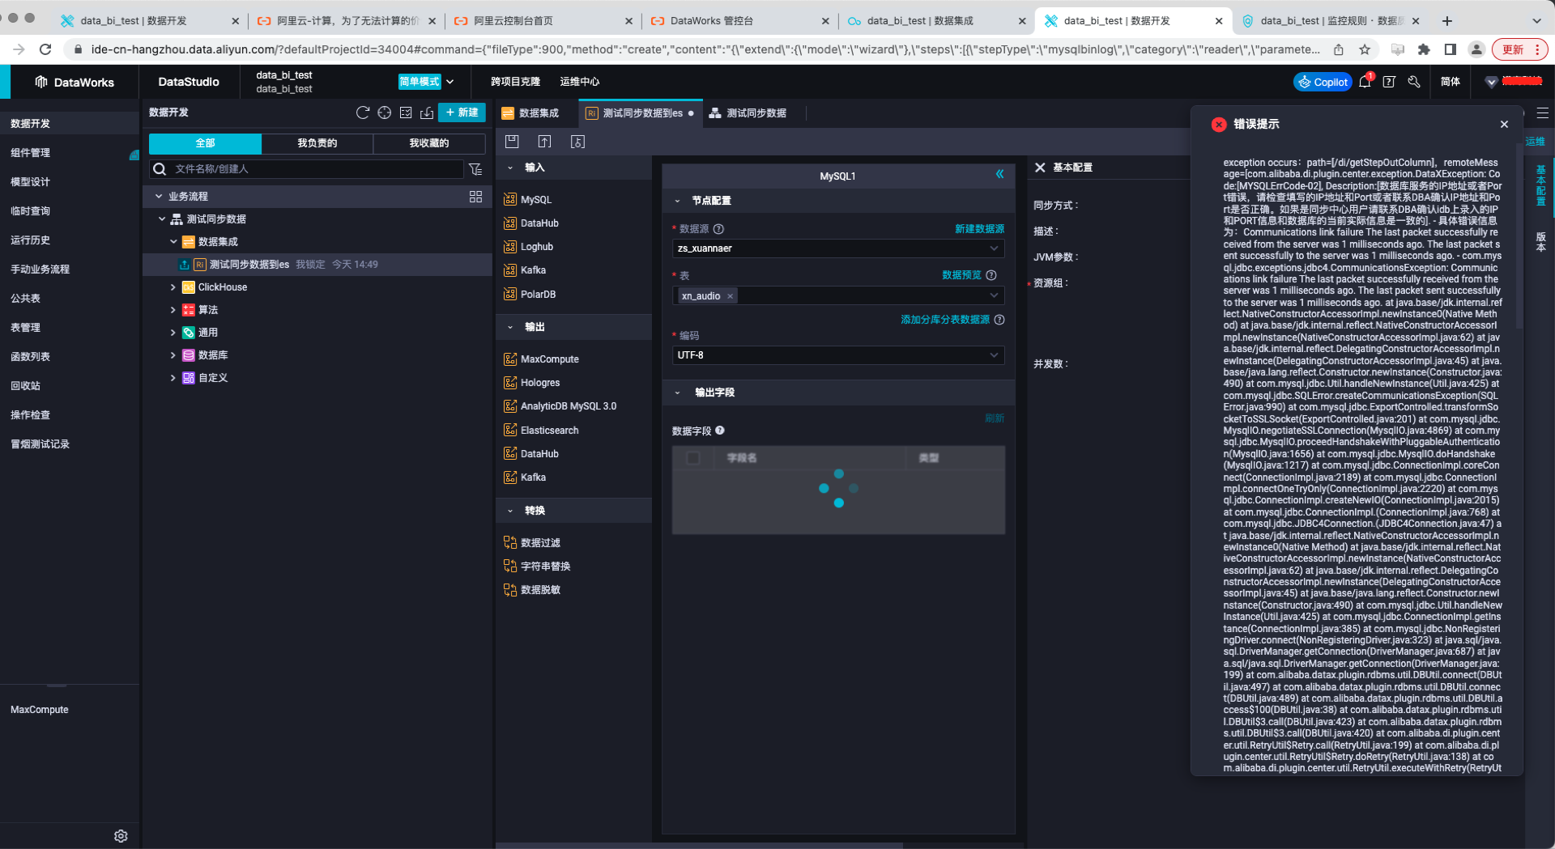Collapse the 转换 section
This screenshot has height=849, width=1555.
tap(510, 511)
